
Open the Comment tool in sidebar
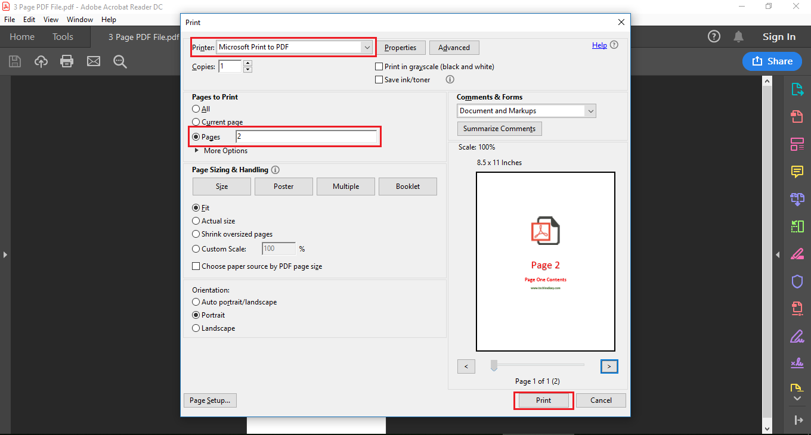[x=797, y=172]
